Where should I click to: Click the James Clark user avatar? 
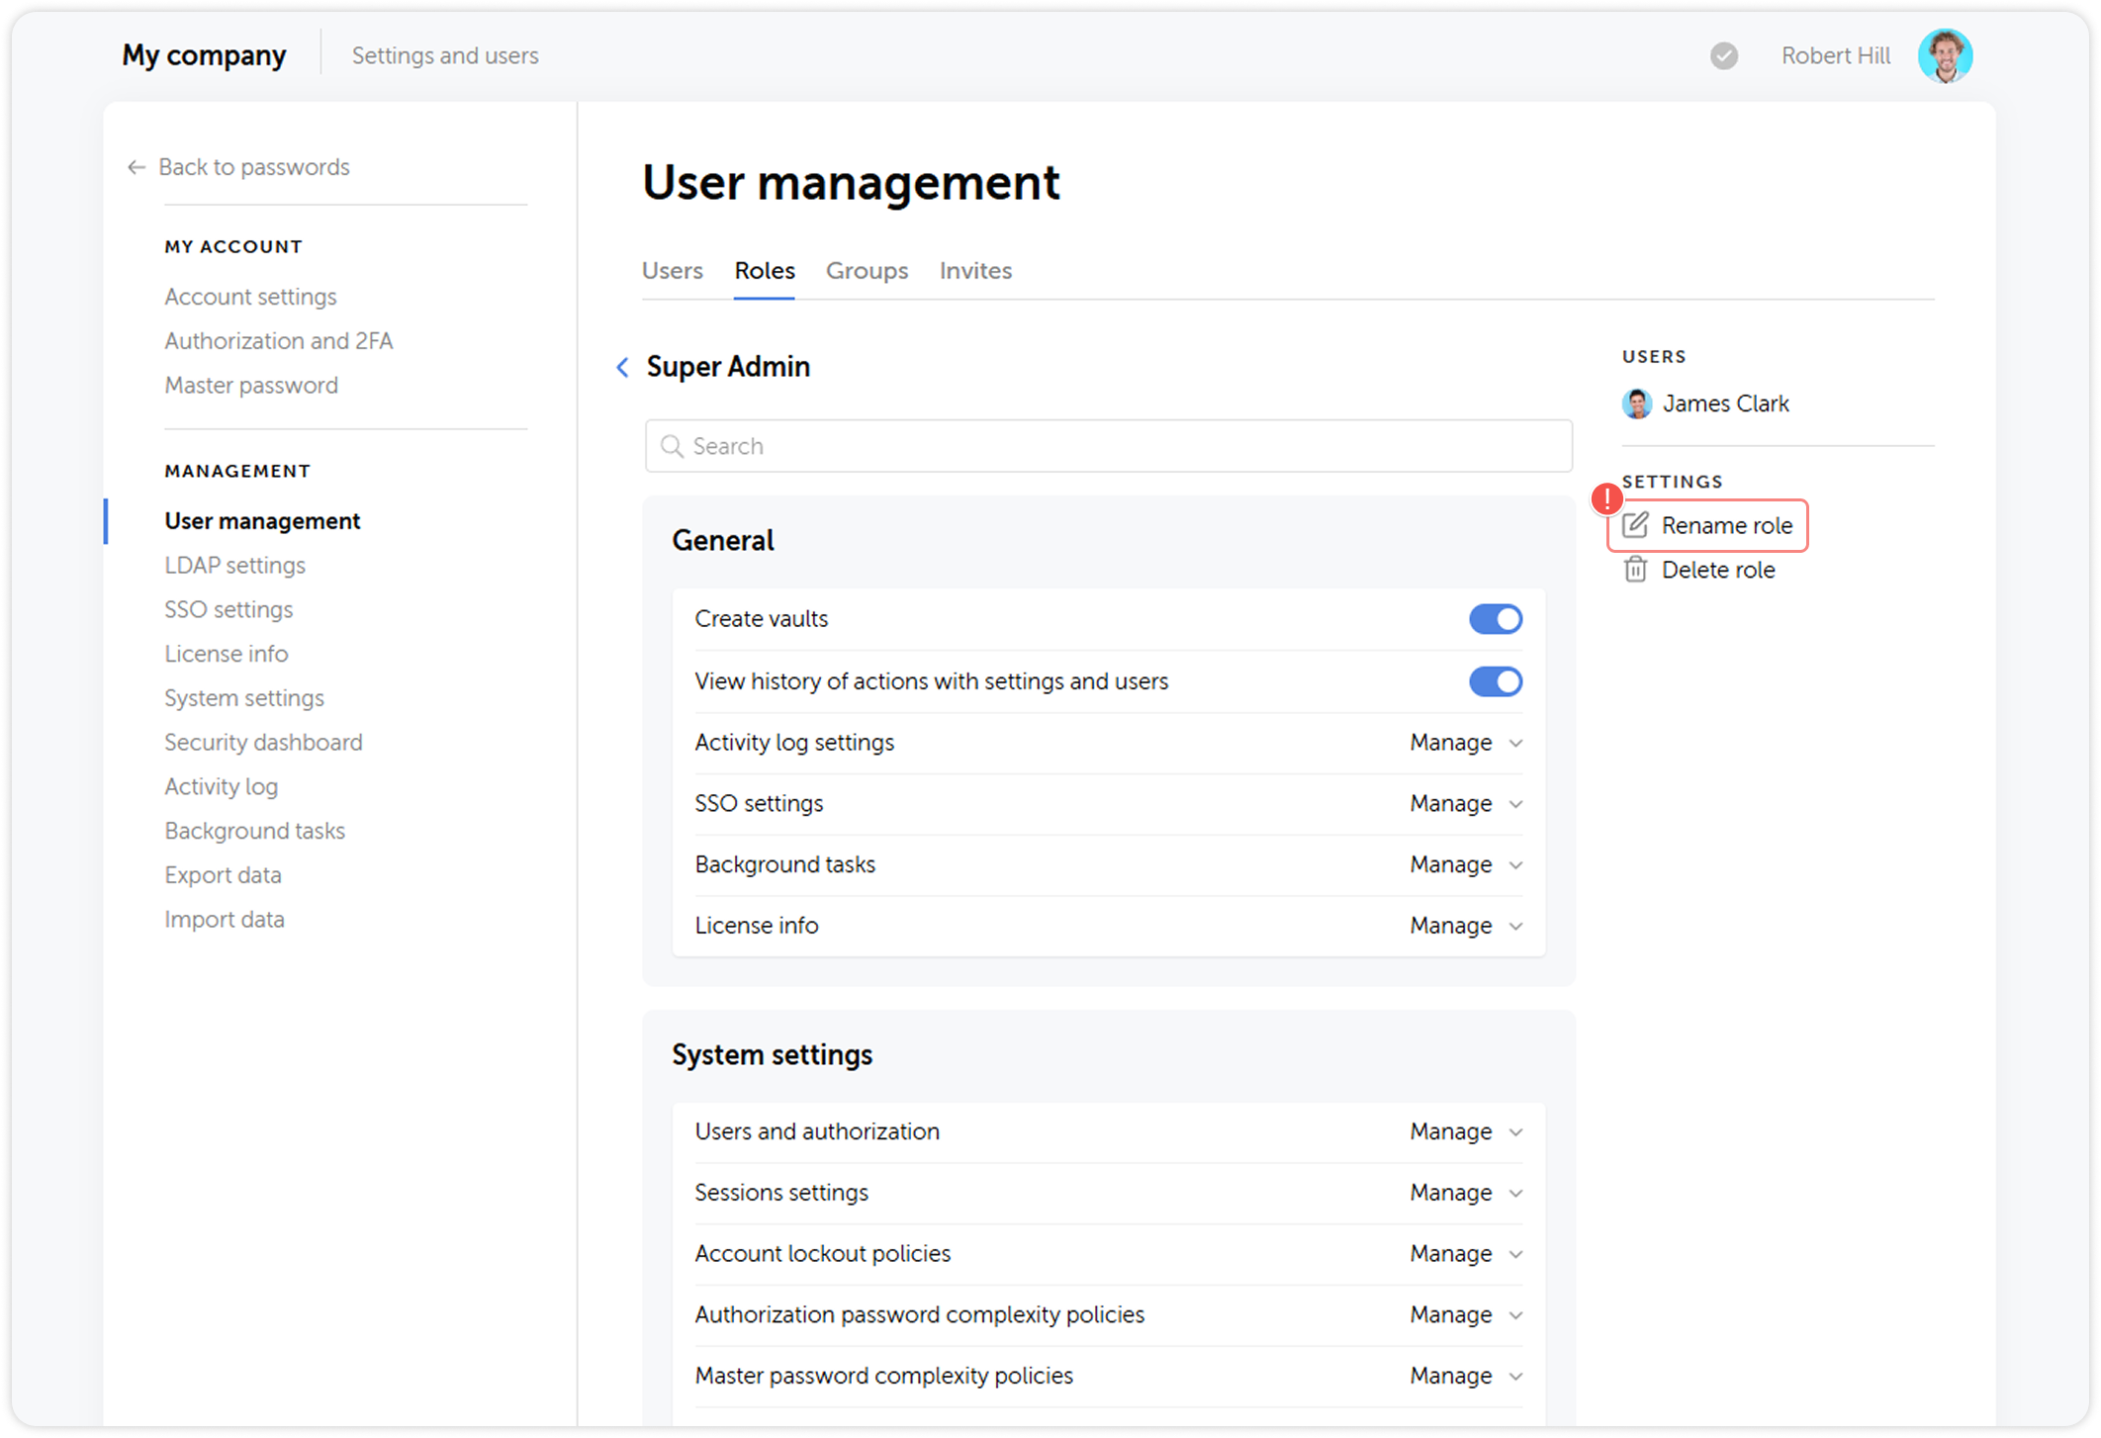(x=1636, y=404)
